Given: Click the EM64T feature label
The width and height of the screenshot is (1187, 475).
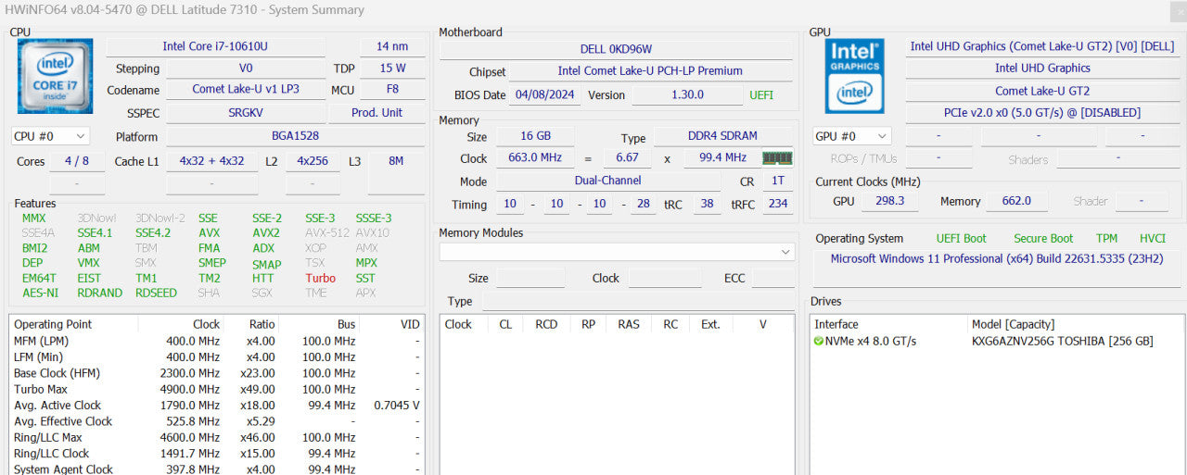Looking at the screenshot, I should (39, 278).
